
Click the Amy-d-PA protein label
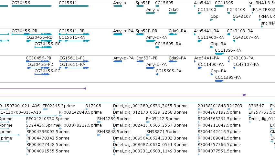point(156,65)
